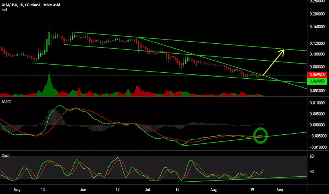
Task: Click the MACD indicator label
Action: [7, 102]
